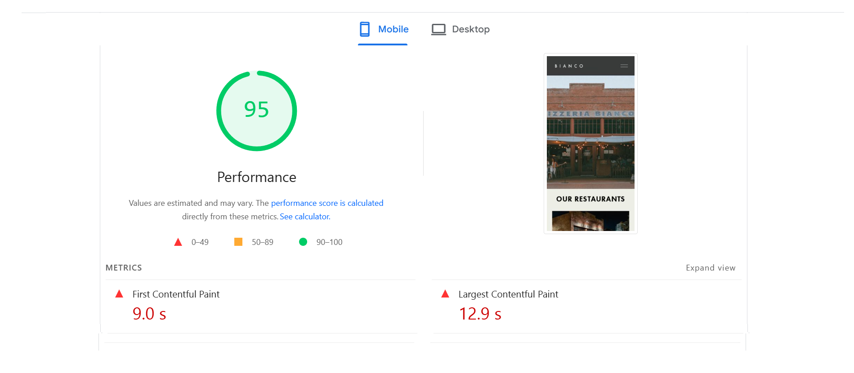This screenshot has width=854, height=373.
Task: Click the 9.0 s metric value
Action: pyautogui.click(x=149, y=314)
